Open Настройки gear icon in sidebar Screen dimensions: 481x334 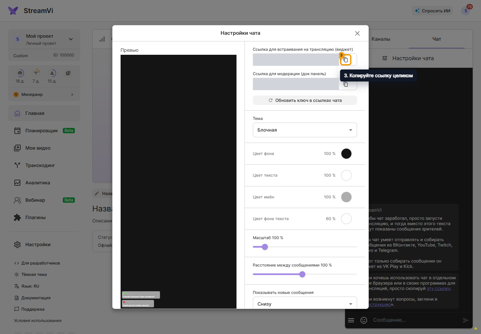point(17,244)
